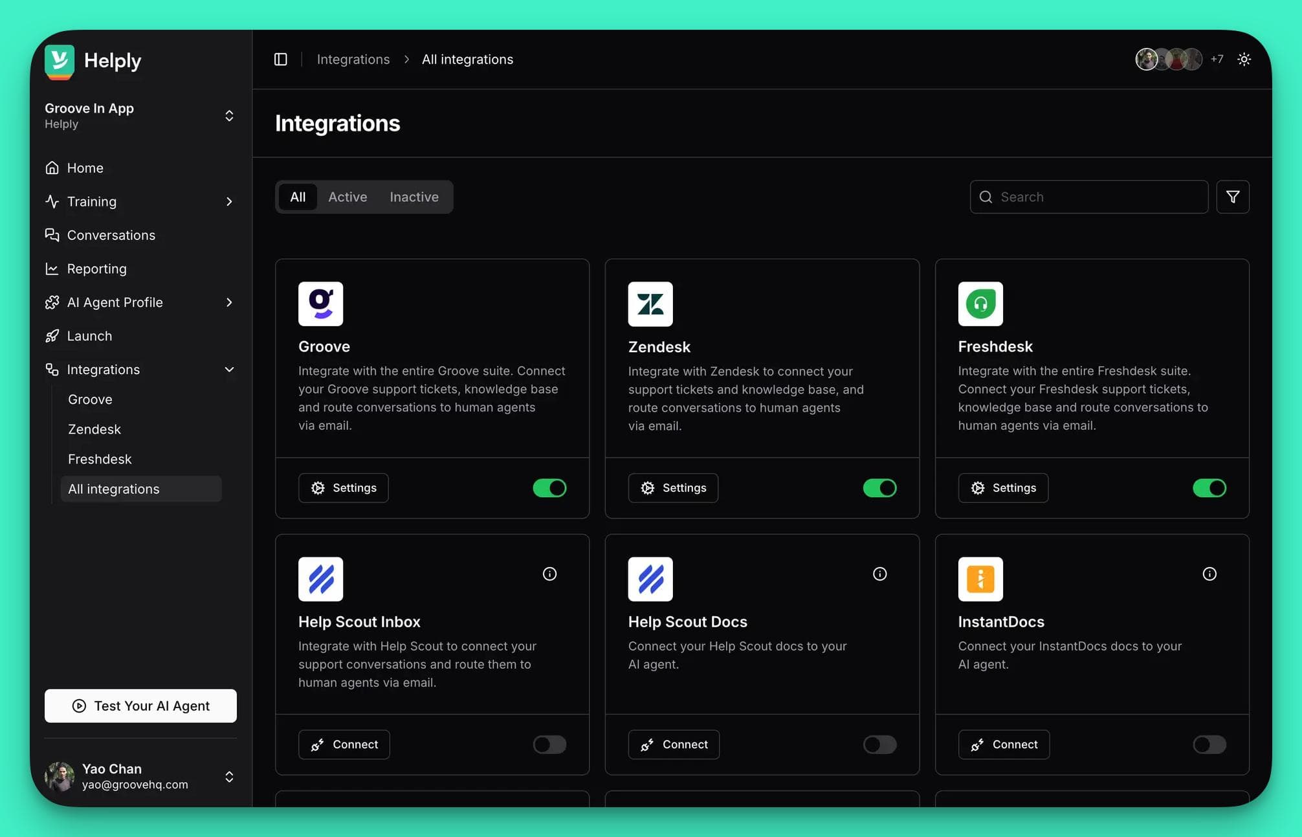Collapse the Integrations sidebar section
The width and height of the screenshot is (1302, 837).
[x=229, y=369]
